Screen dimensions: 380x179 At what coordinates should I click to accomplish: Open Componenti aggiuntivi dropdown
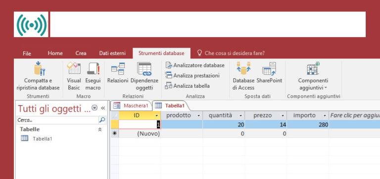click(313, 76)
